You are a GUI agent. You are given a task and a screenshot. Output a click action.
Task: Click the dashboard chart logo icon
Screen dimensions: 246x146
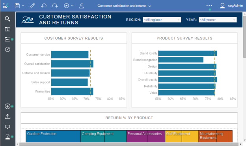coord(28,20)
